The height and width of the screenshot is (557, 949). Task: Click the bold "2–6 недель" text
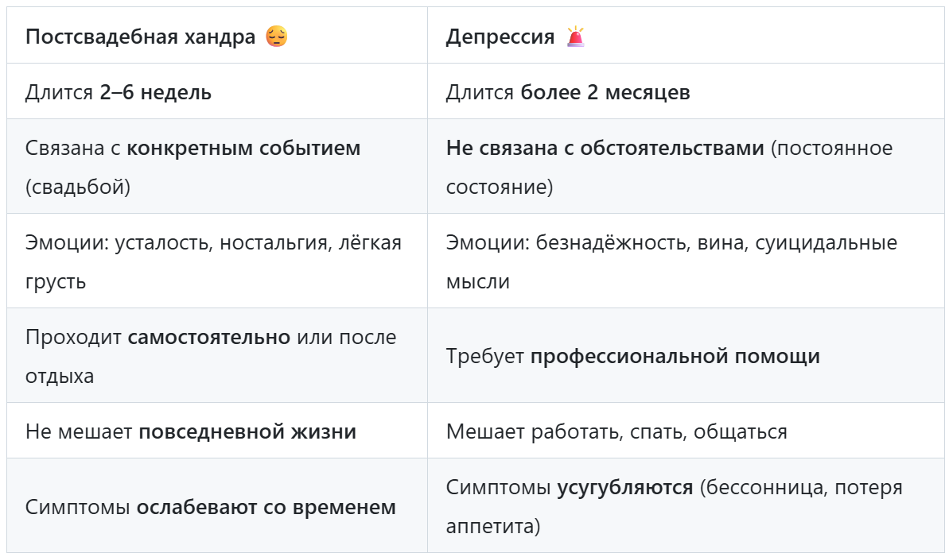[155, 92]
